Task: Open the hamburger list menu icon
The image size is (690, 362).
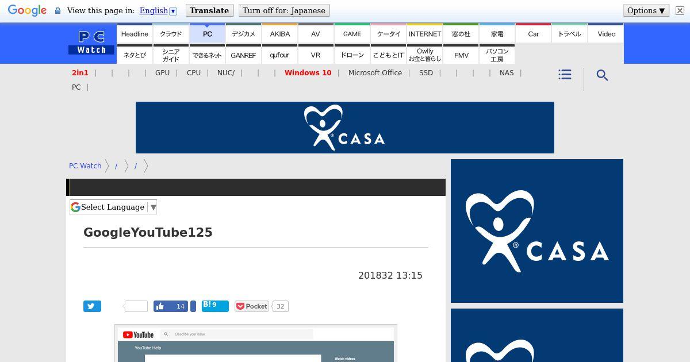Action: click(565, 75)
